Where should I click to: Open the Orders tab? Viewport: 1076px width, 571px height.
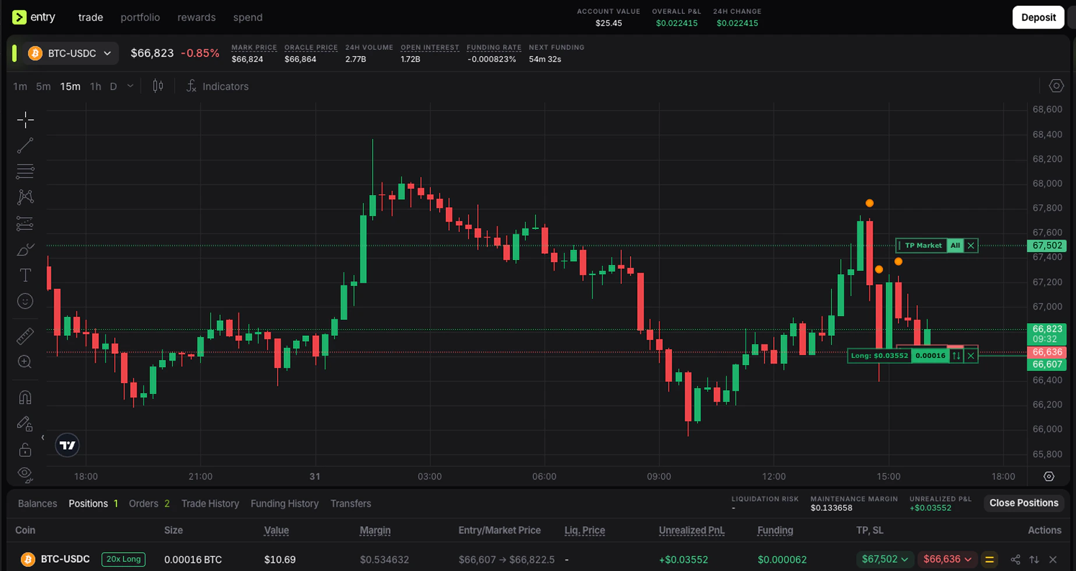coord(149,503)
